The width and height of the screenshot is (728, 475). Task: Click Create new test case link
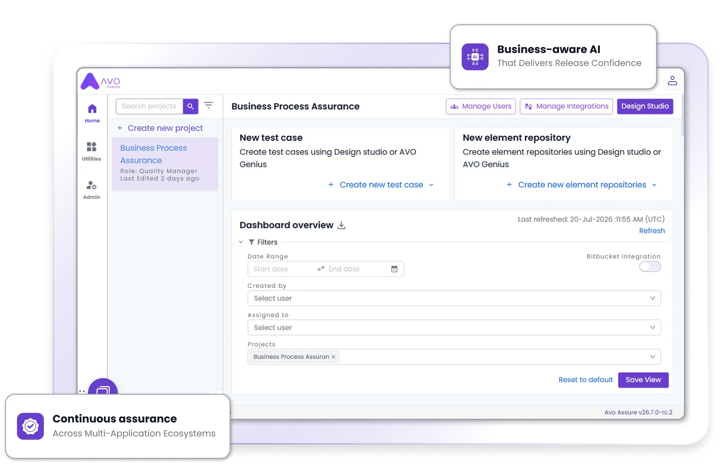(x=381, y=185)
